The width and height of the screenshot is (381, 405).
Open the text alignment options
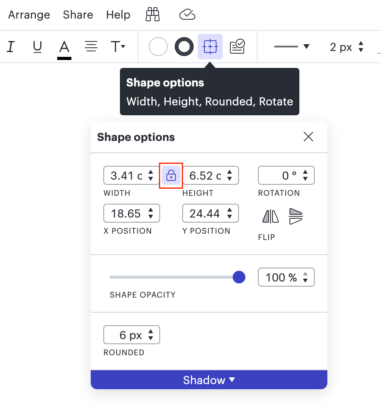click(91, 47)
